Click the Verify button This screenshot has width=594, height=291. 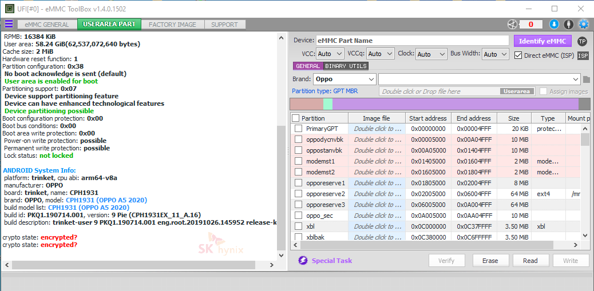pos(446,260)
